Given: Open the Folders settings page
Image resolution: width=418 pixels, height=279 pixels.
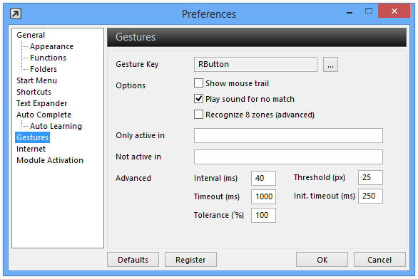Looking at the screenshot, I should click(x=44, y=69).
